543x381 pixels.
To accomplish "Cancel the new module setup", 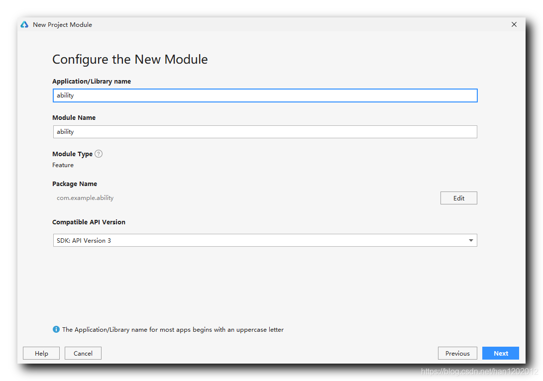I will click(83, 353).
